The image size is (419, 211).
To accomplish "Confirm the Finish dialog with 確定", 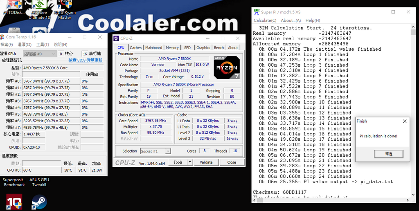I will pyautogui.click(x=389, y=154).
